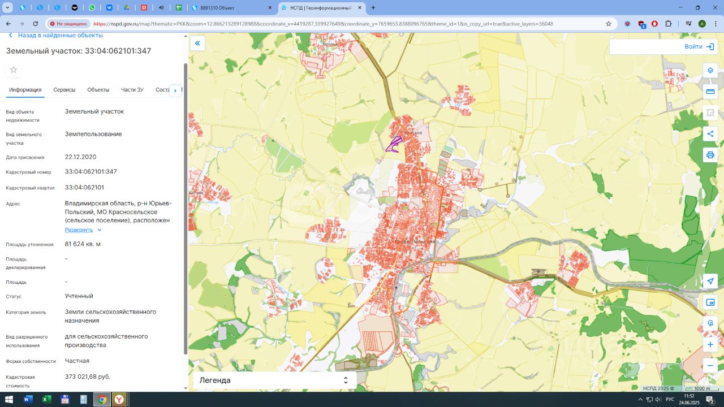Add the land plot to favorites
Screen dimensions: 724x407
tap(14, 70)
